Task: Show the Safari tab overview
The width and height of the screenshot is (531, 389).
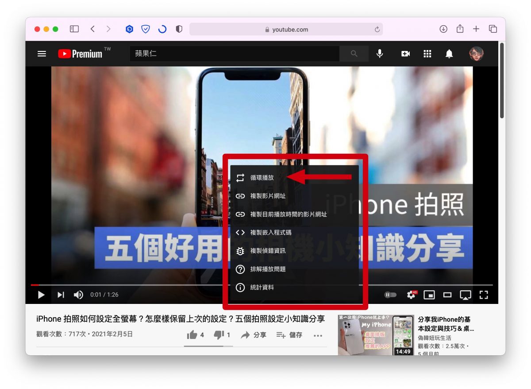Action: (493, 29)
